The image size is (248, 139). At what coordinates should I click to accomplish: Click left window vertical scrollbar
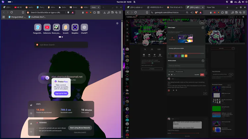pos(122,50)
